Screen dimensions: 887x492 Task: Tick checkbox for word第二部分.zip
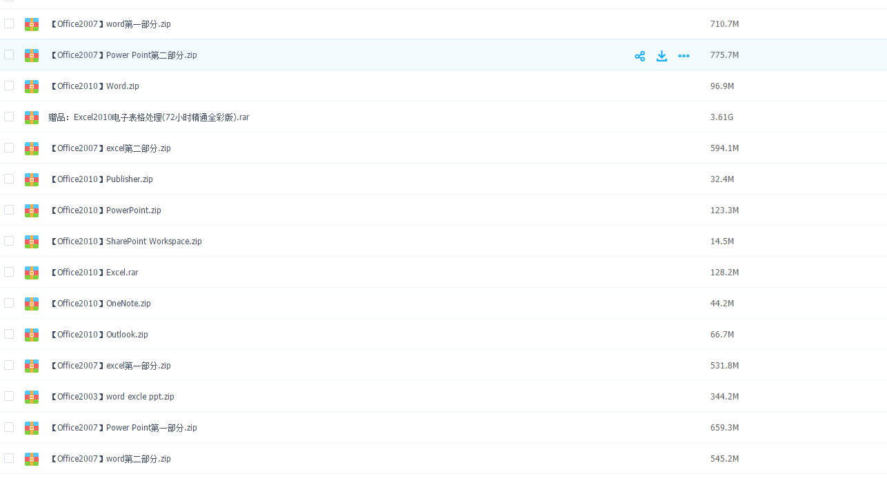9,458
